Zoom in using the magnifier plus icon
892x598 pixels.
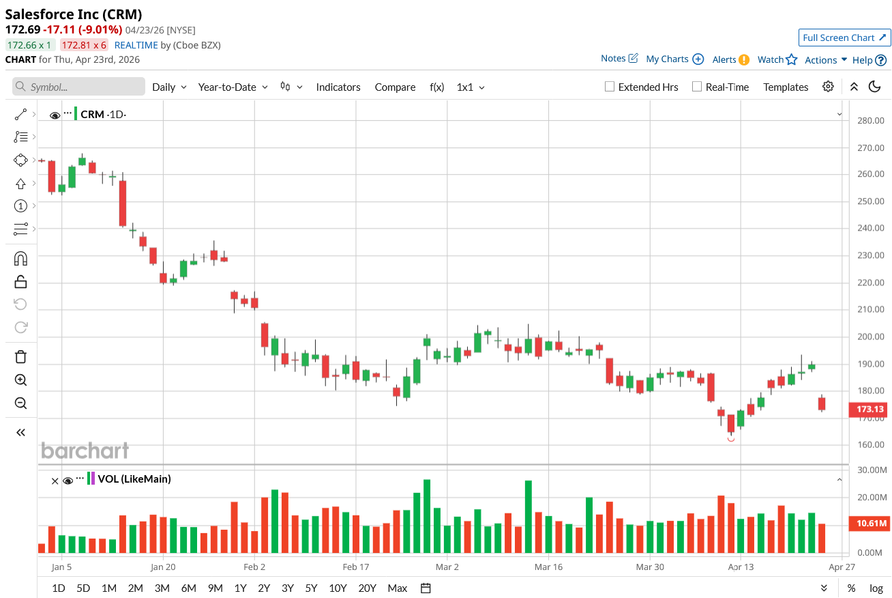(x=20, y=380)
